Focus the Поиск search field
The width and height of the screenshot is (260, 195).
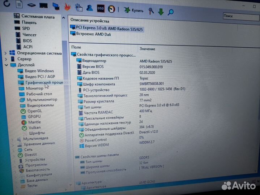(x=242, y=17)
